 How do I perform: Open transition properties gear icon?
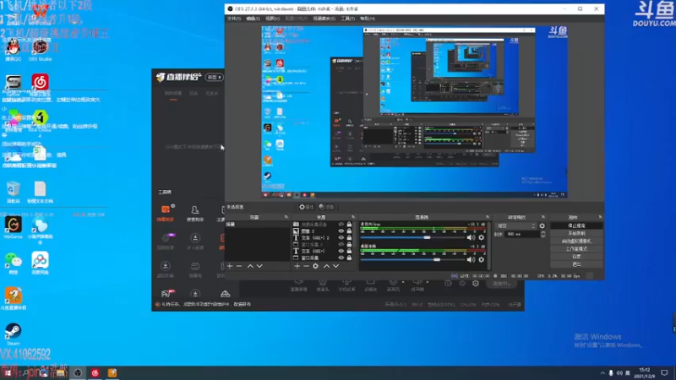[x=542, y=225]
